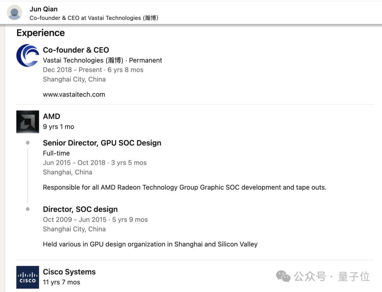Viewport: 382px width, 292px height.
Task: Click the Director, SOC design role title
Action: click(x=80, y=209)
